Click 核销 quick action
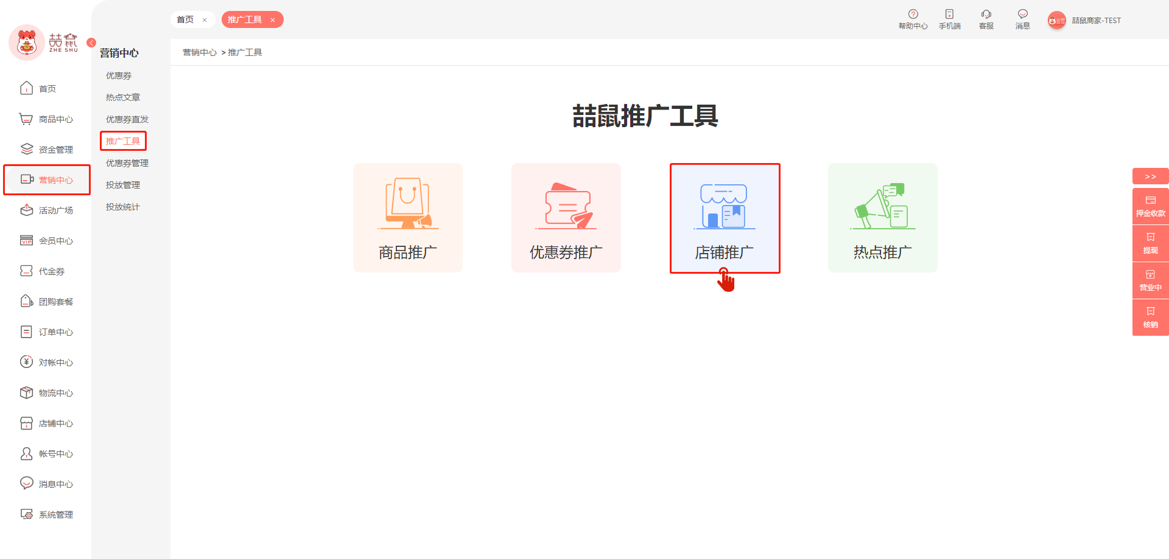The image size is (1169, 559). pyautogui.click(x=1151, y=318)
